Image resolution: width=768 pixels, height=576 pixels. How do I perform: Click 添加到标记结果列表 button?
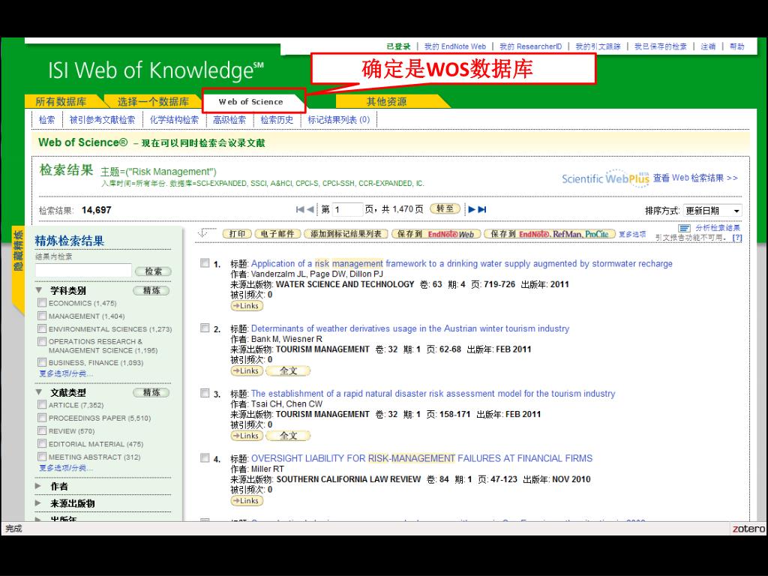coord(346,234)
